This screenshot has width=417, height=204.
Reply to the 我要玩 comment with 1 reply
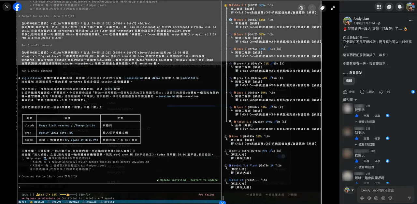[366, 161]
